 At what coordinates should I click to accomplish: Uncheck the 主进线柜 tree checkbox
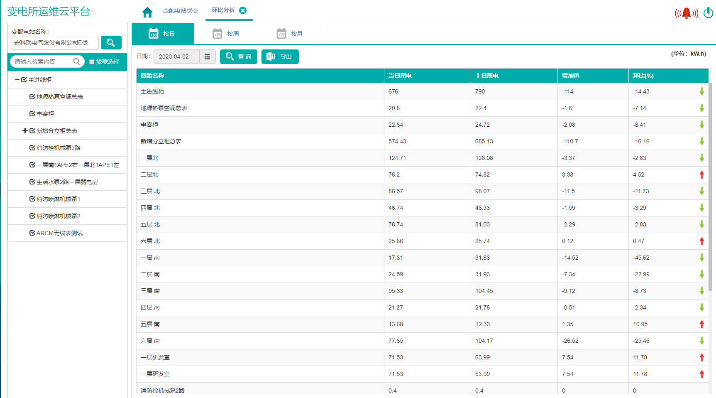(x=24, y=79)
